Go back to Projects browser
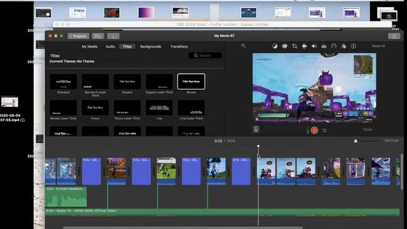Screen dimensions: 407x229 point(78,36)
